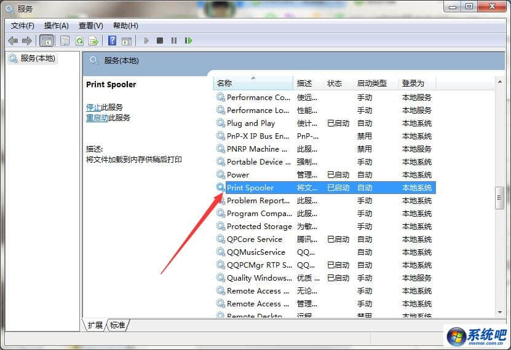Click the gear icon beside Portable Device

[x=221, y=161]
